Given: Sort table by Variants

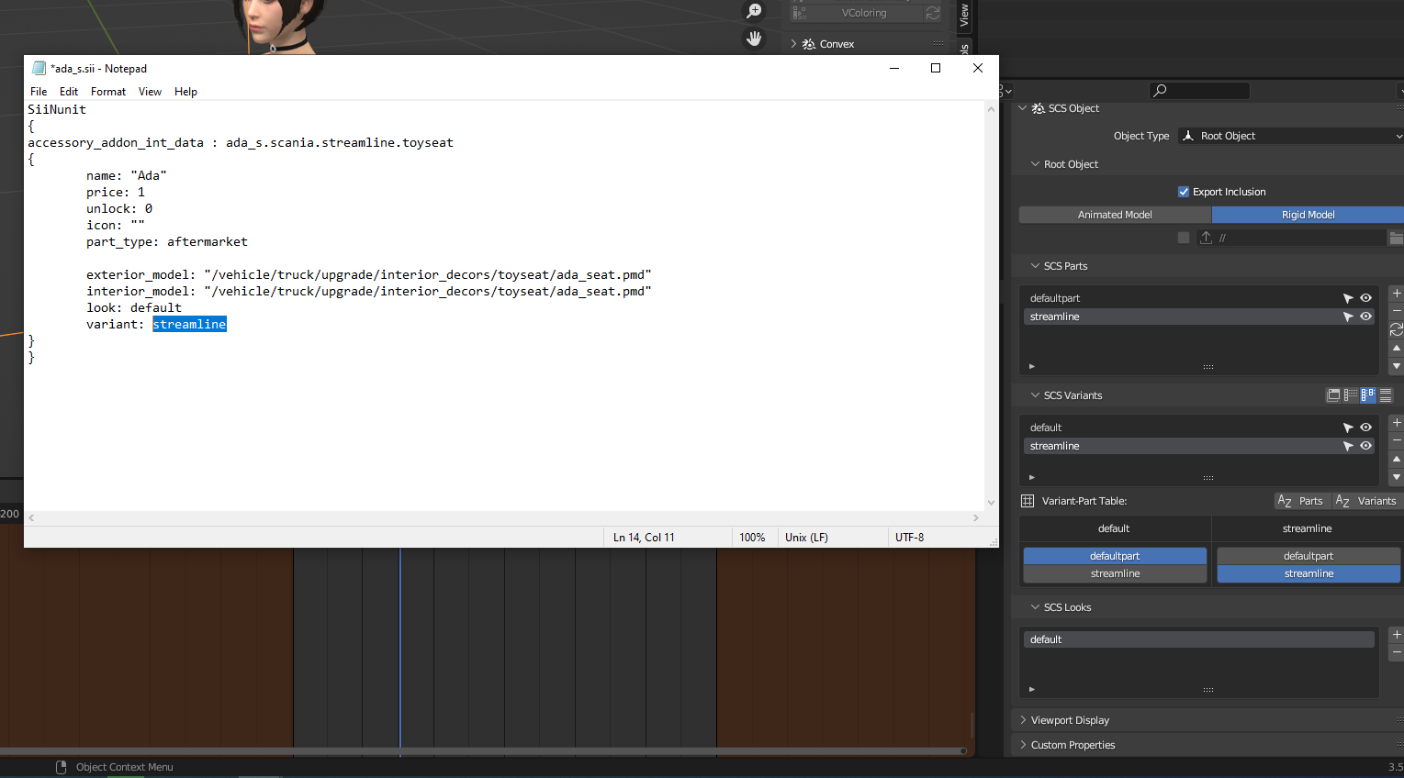Looking at the screenshot, I should pyautogui.click(x=1366, y=501).
